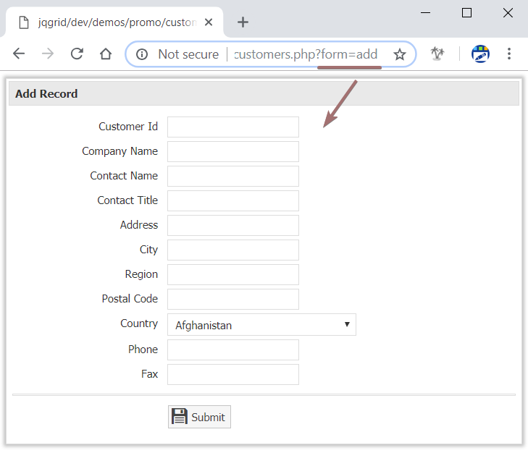Submit the Add Record form
The image size is (528, 453).
coord(199,417)
